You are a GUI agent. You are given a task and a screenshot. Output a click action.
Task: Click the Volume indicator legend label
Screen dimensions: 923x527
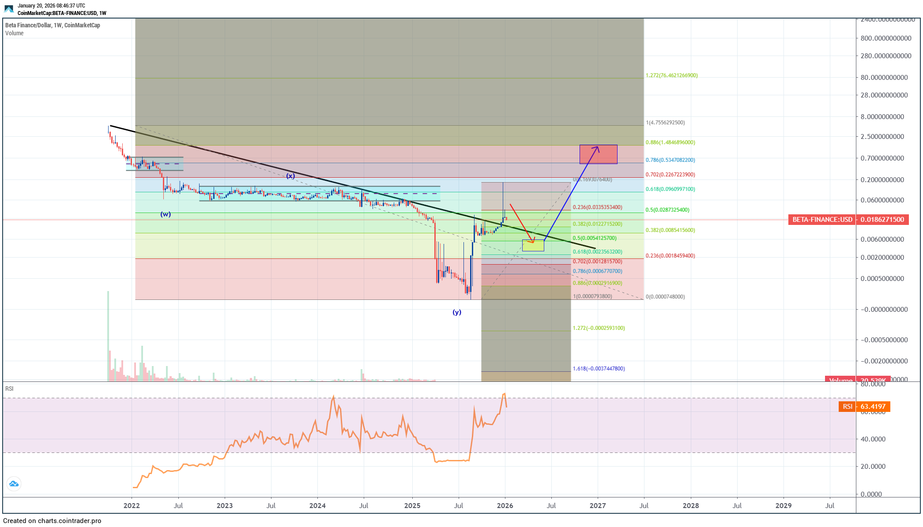[15, 33]
